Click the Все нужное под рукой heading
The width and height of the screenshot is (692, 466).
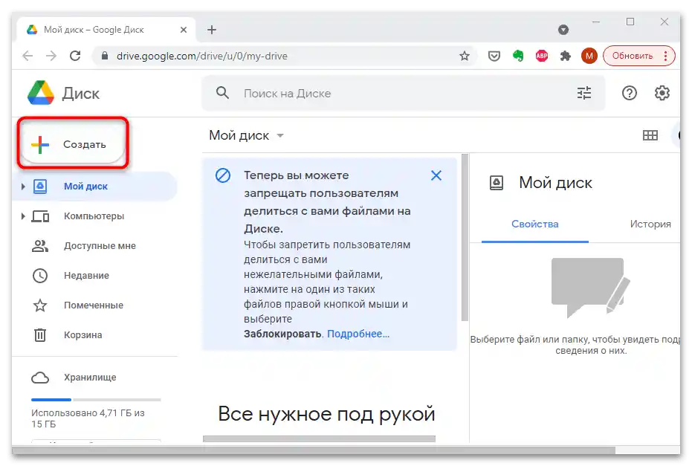point(326,414)
